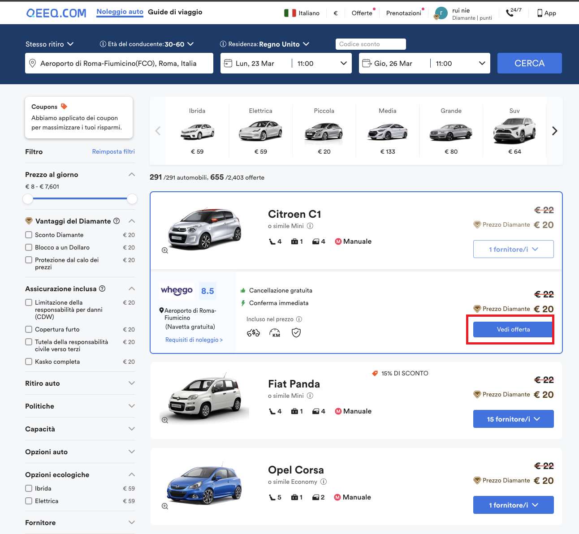Open the 24/7 phone support icon

click(x=510, y=13)
